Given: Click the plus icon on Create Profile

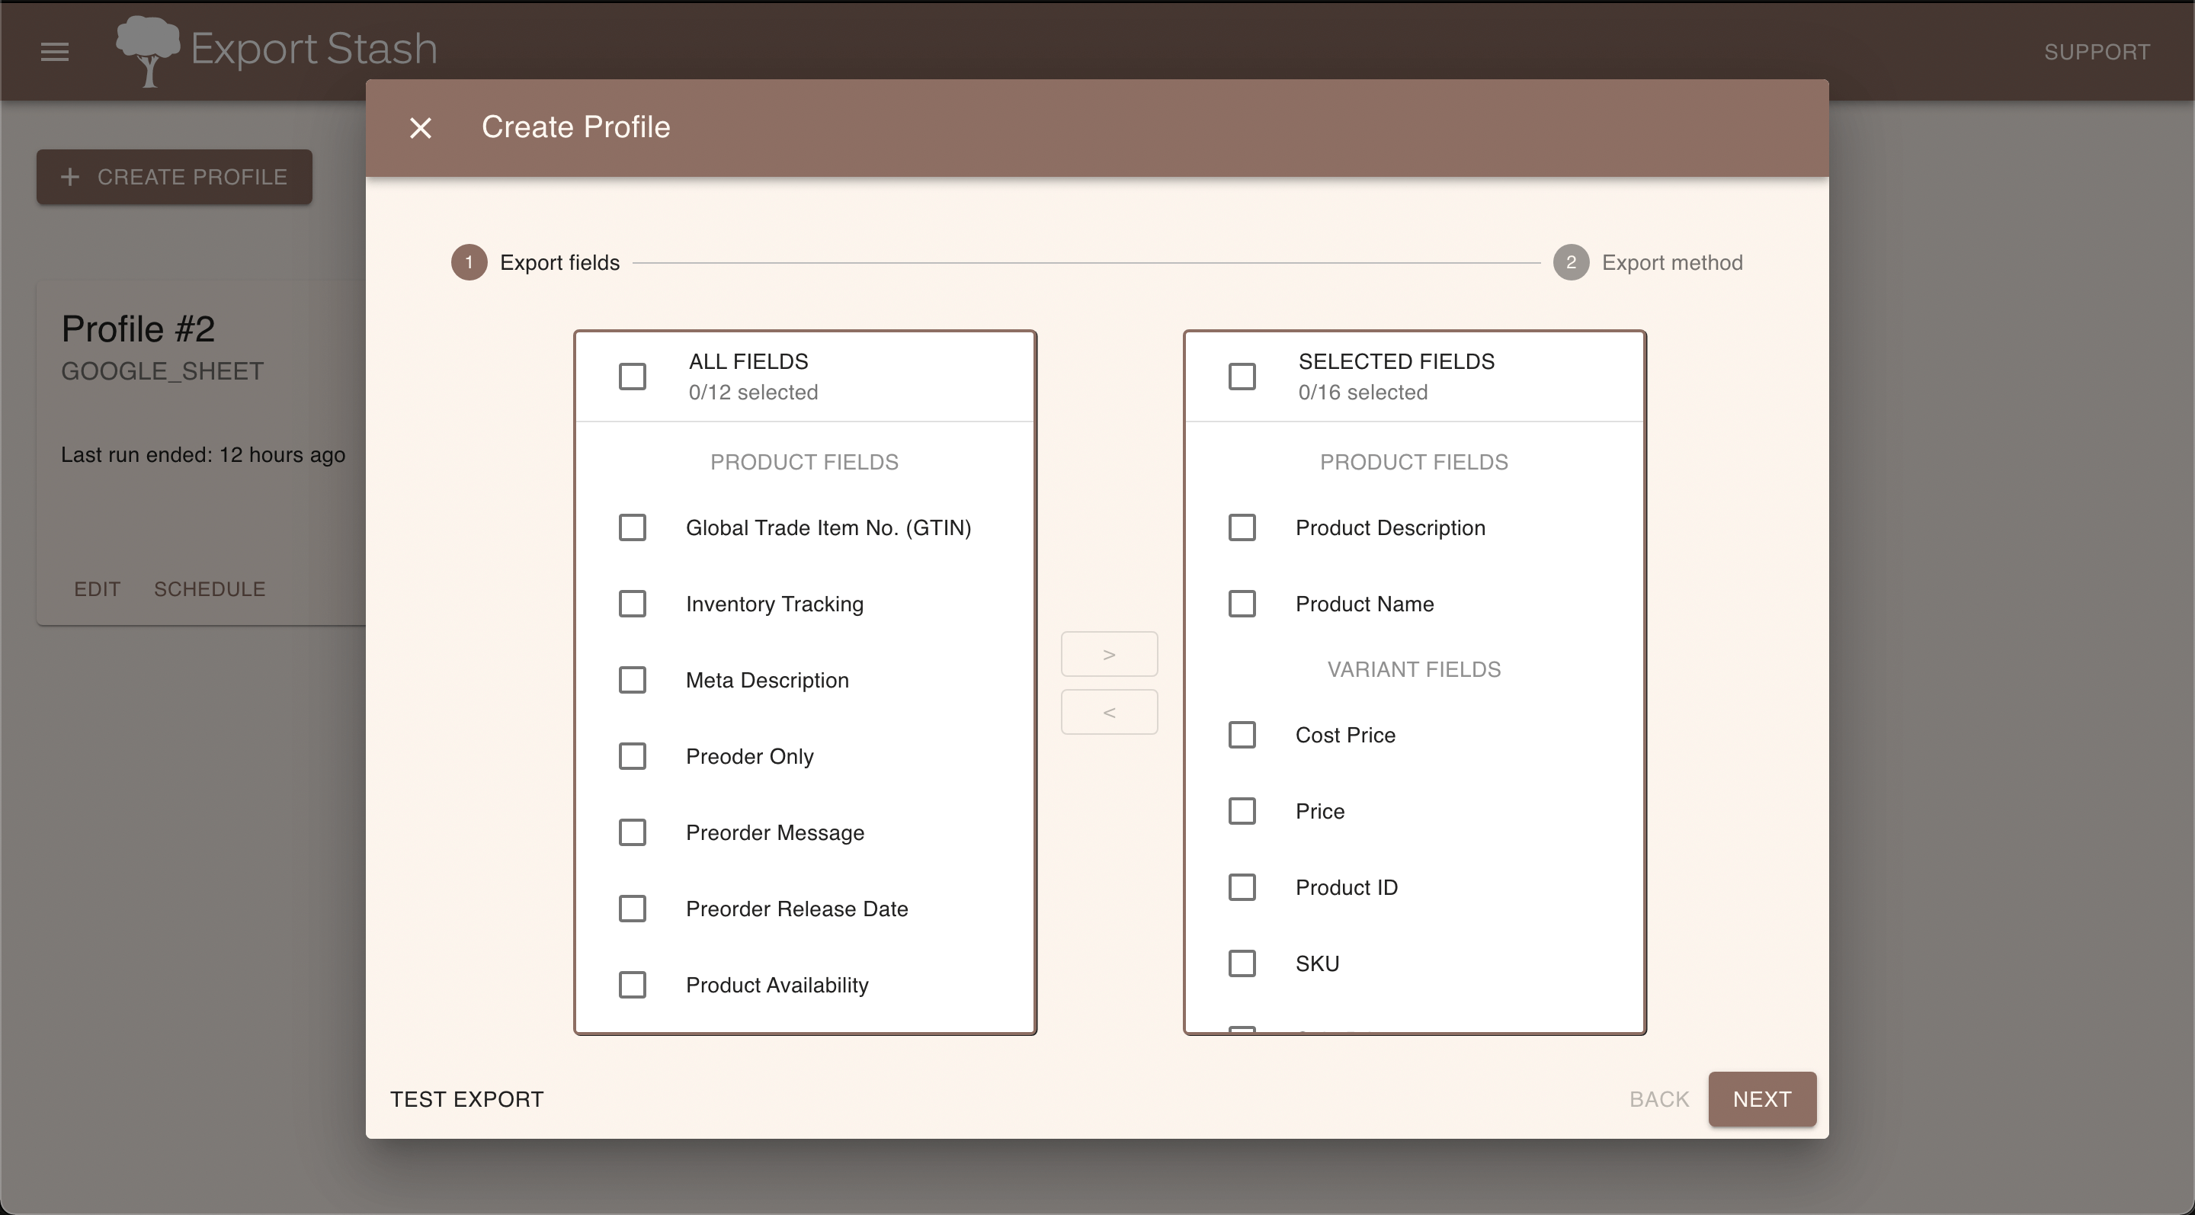Looking at the screenshot, I should click(x=71, y=176).
